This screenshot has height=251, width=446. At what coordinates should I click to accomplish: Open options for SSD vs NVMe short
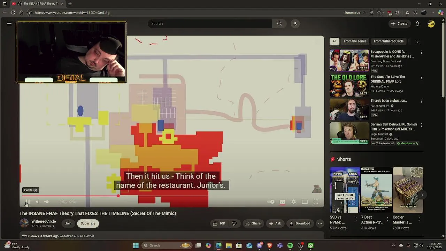point(356,219)
